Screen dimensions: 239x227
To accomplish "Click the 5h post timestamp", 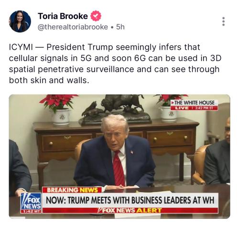I will (x=120, y=27).
